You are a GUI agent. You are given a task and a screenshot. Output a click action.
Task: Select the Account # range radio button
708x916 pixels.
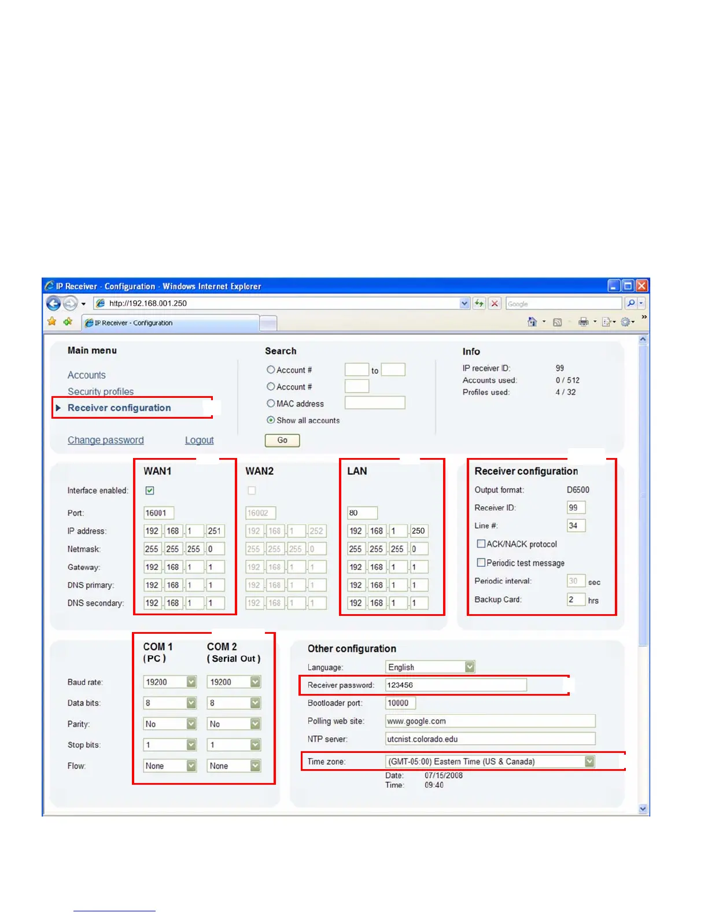[x=271, y=370]
